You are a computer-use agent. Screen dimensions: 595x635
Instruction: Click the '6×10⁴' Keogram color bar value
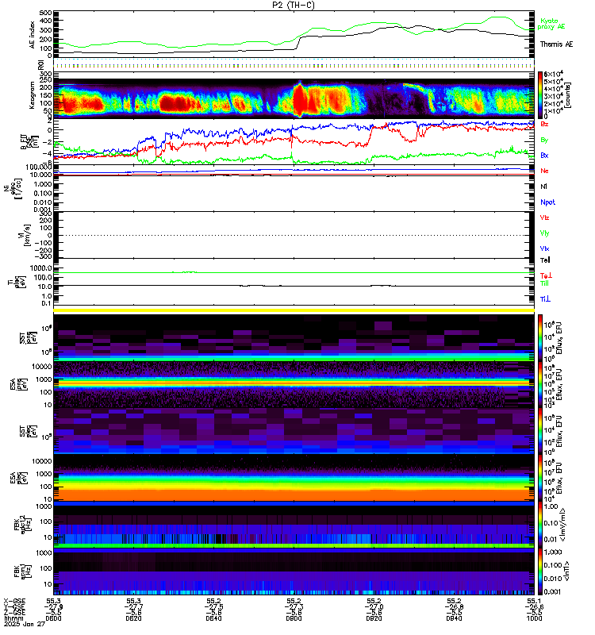point(553,74)
